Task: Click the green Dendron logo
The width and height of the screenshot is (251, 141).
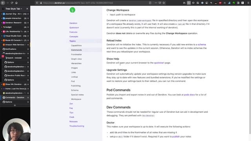Action: click(72, 10)
